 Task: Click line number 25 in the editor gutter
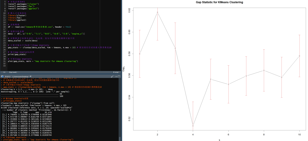(5, 47)
